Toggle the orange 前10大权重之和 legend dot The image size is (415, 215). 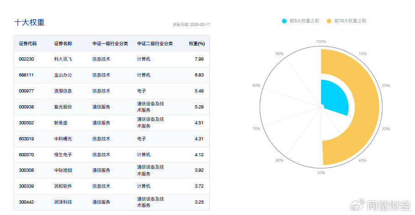329,21
